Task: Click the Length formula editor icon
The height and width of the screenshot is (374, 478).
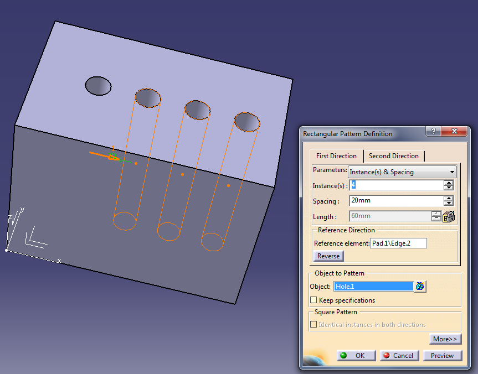Action: pos(449,217)
